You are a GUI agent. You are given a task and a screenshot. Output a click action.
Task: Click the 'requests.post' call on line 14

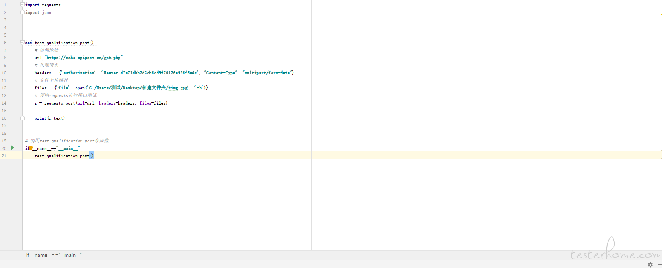tap(60, 103)
